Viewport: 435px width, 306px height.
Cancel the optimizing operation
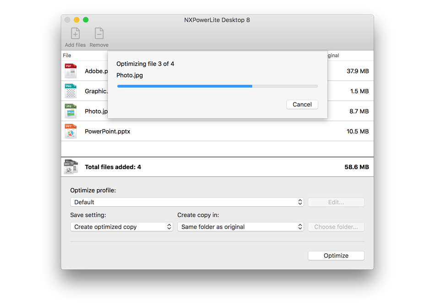(x=302, y=104)
